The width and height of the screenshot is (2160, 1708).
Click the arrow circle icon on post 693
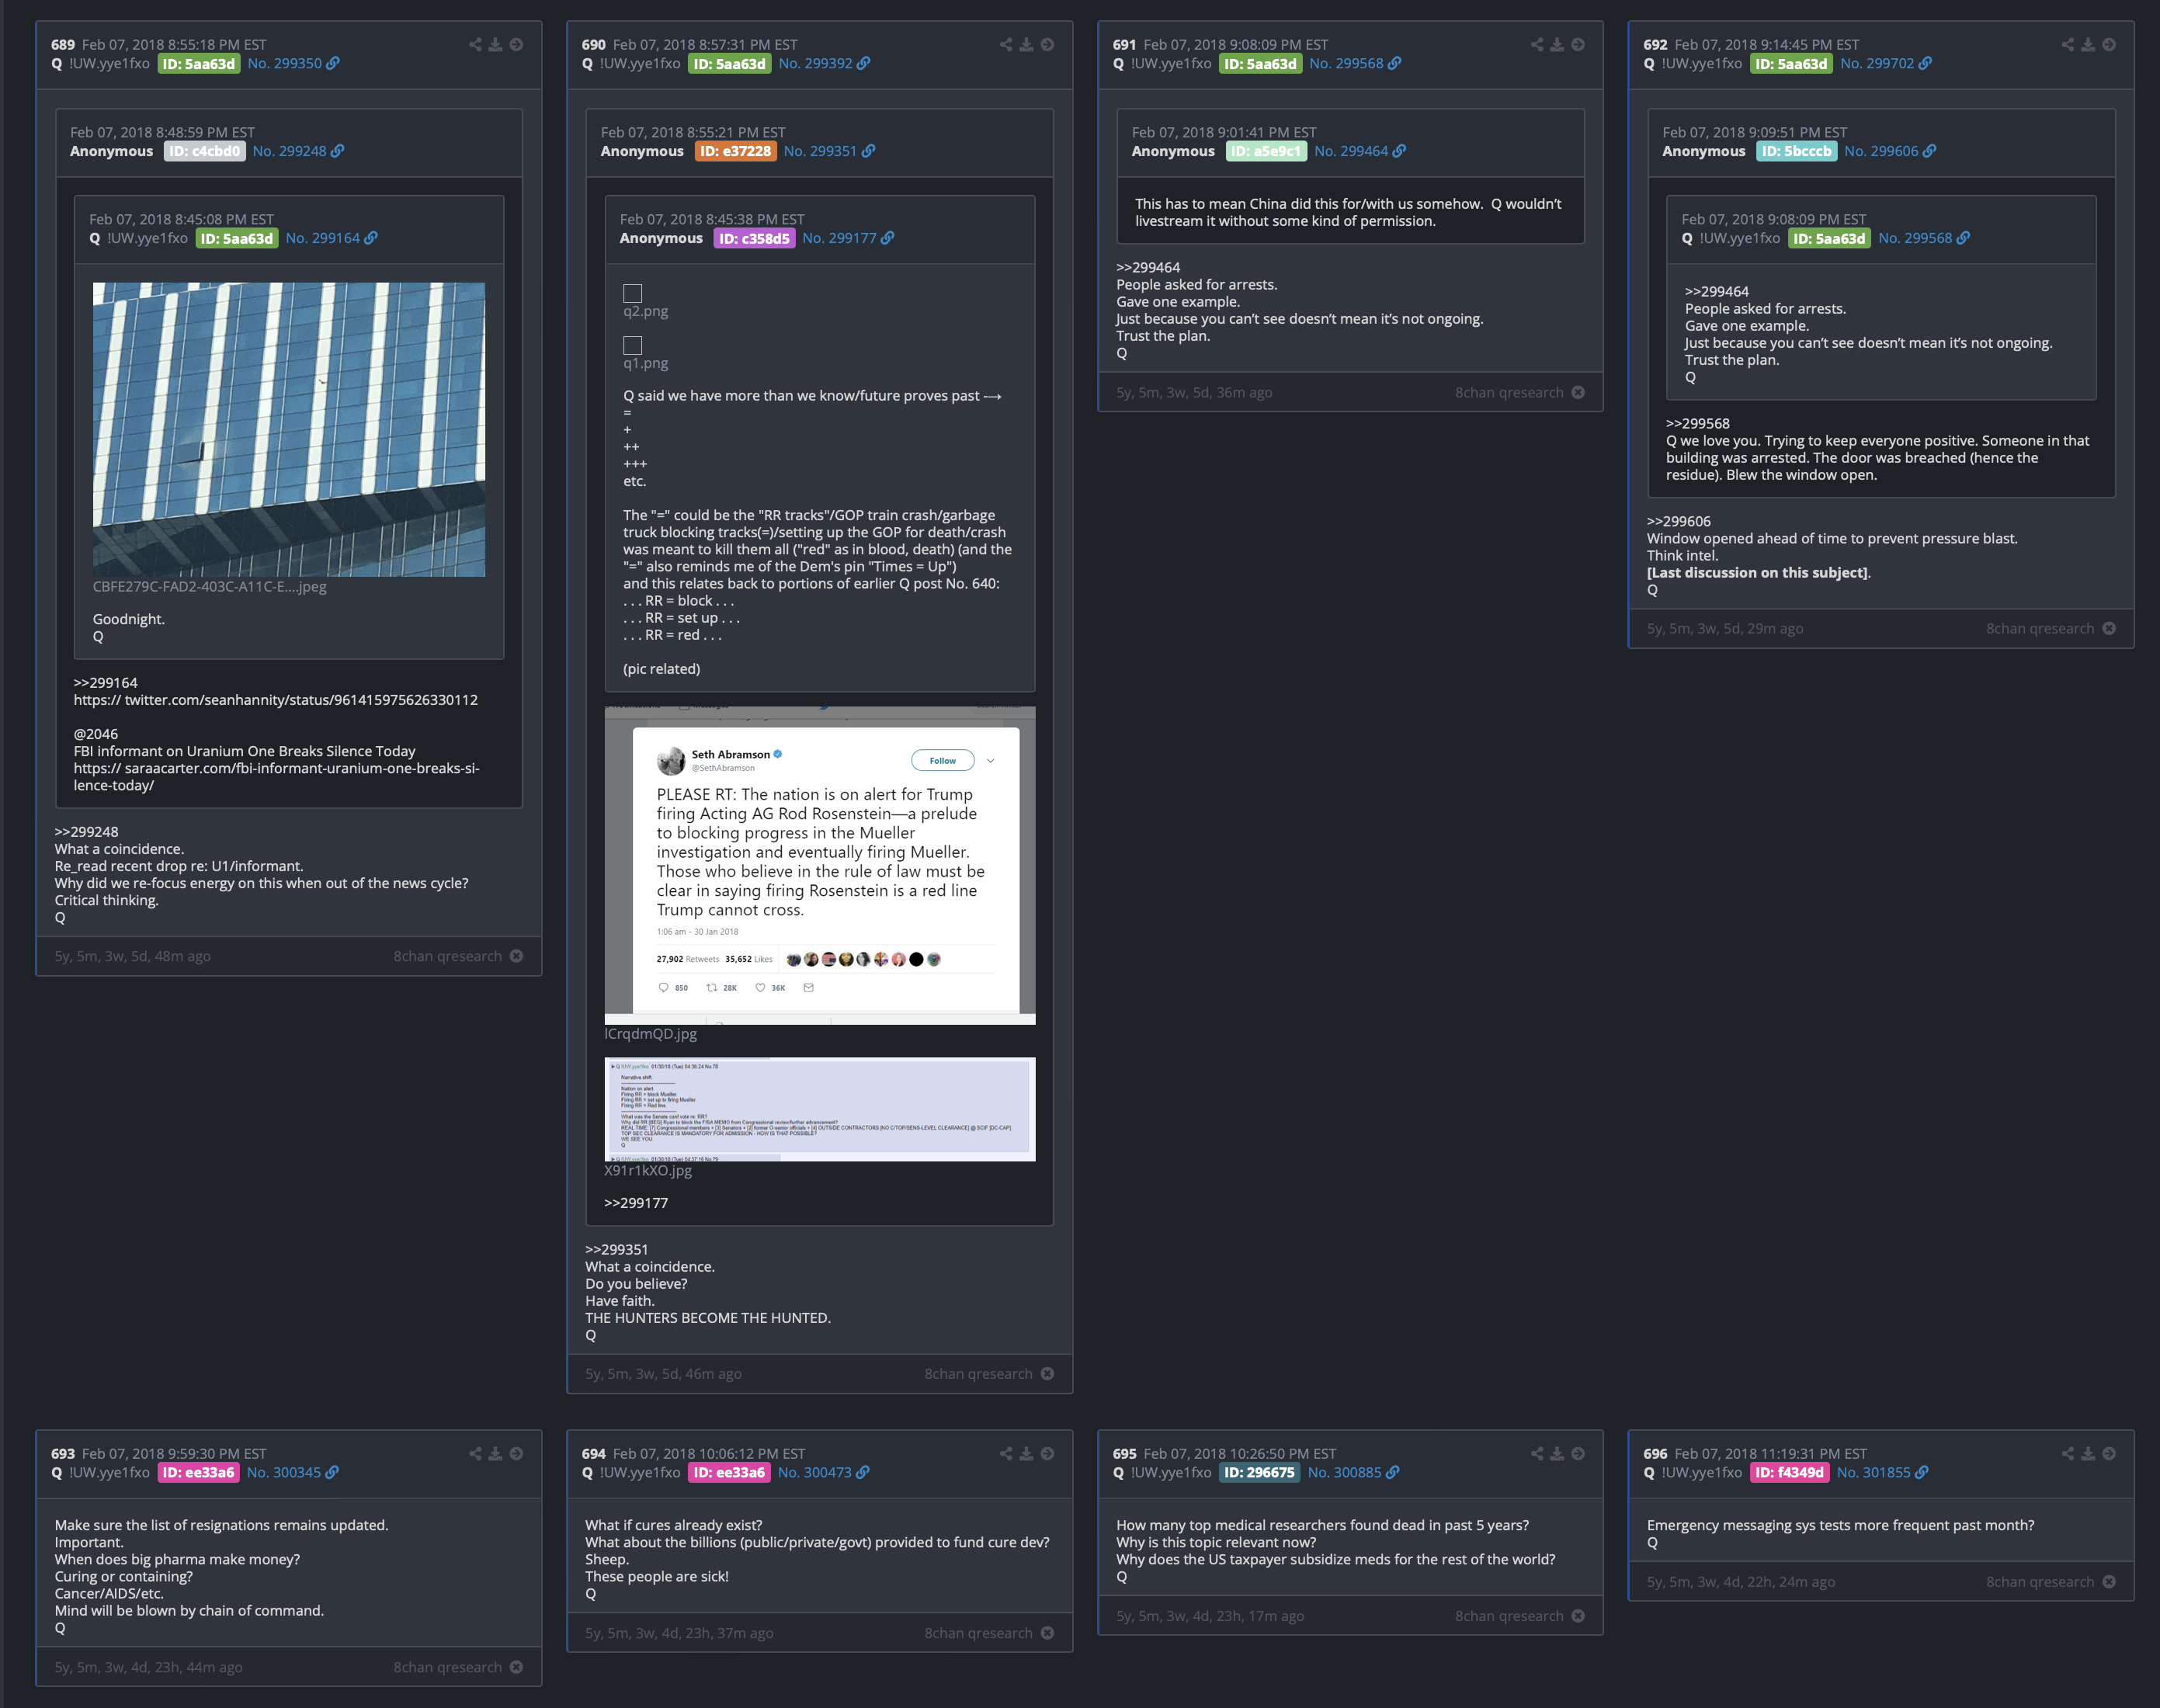coord(516,1453)
